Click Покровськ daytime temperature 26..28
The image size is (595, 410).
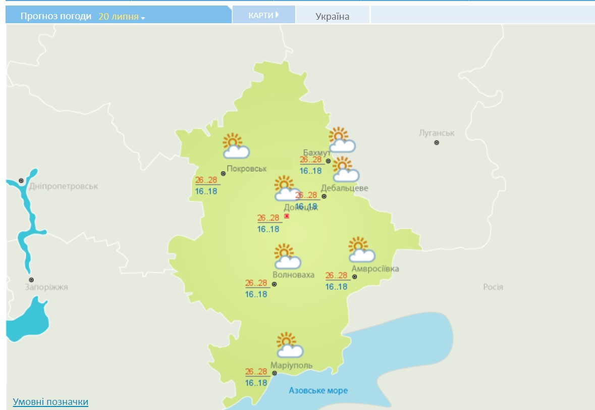(x=206, y=180)
